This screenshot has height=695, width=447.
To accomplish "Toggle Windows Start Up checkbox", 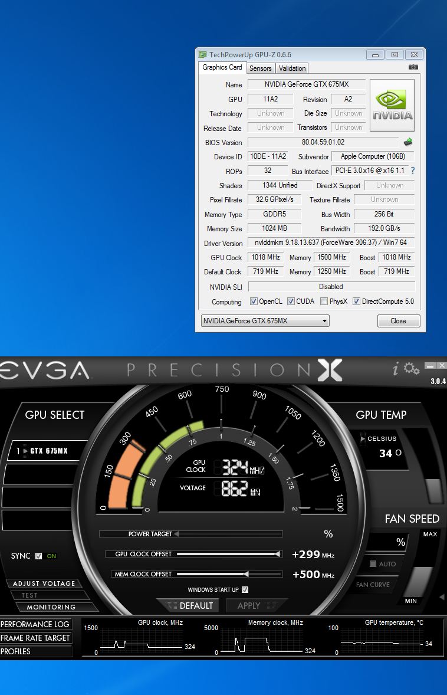I will pos(245,589).
